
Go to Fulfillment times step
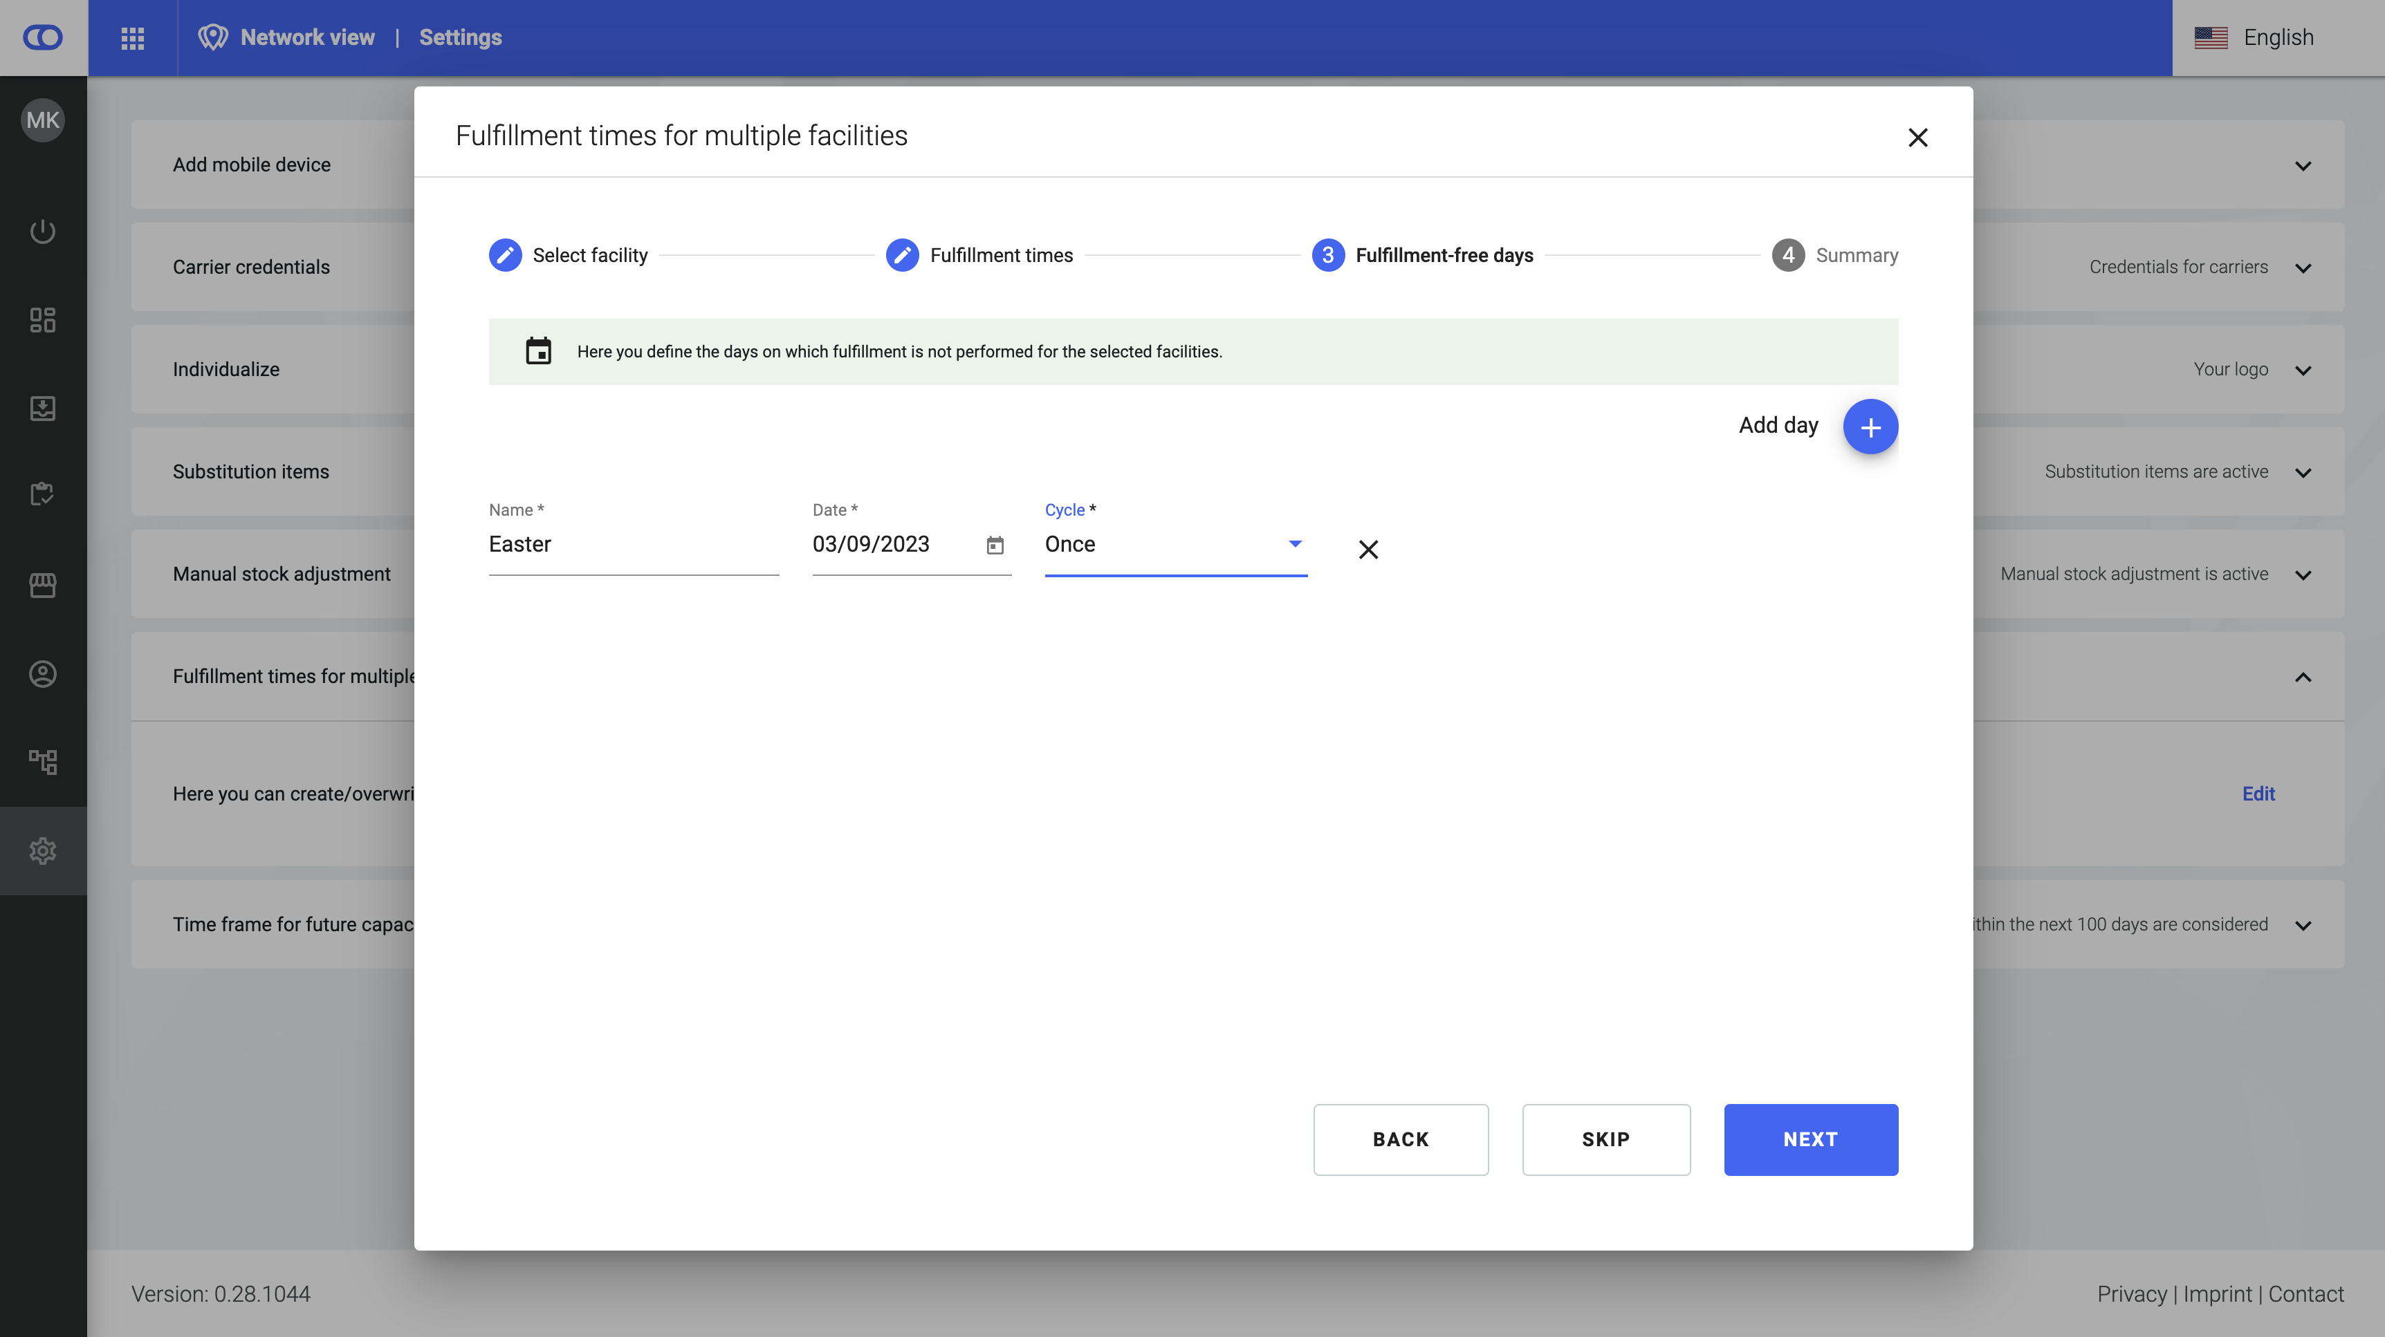(979, 255)
